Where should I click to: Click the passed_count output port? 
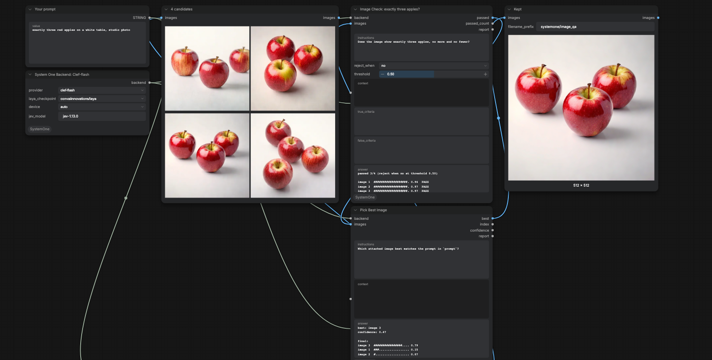point(493,23)
